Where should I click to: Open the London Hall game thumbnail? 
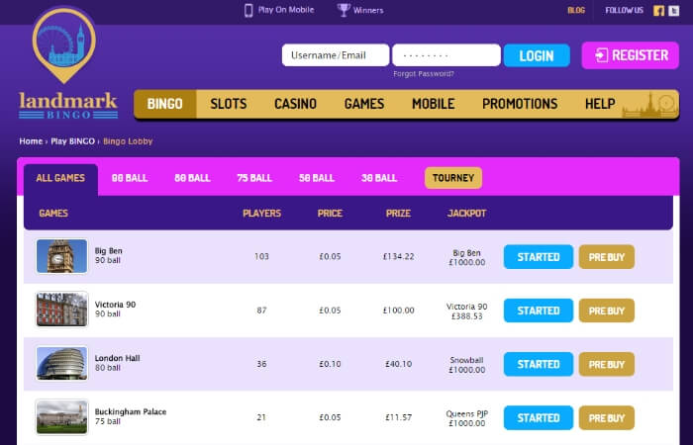[61, 363]
